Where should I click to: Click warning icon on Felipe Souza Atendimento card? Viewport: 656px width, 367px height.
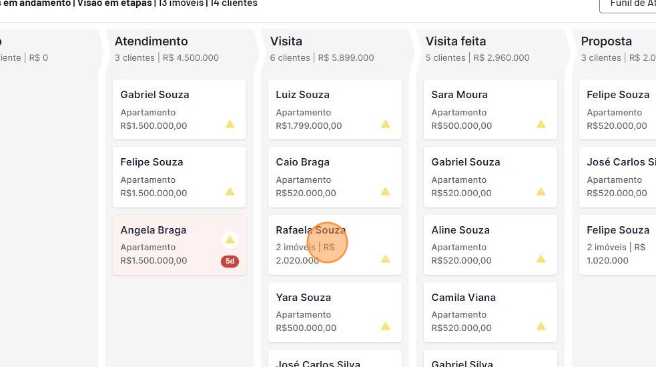[x=230, y=192]
